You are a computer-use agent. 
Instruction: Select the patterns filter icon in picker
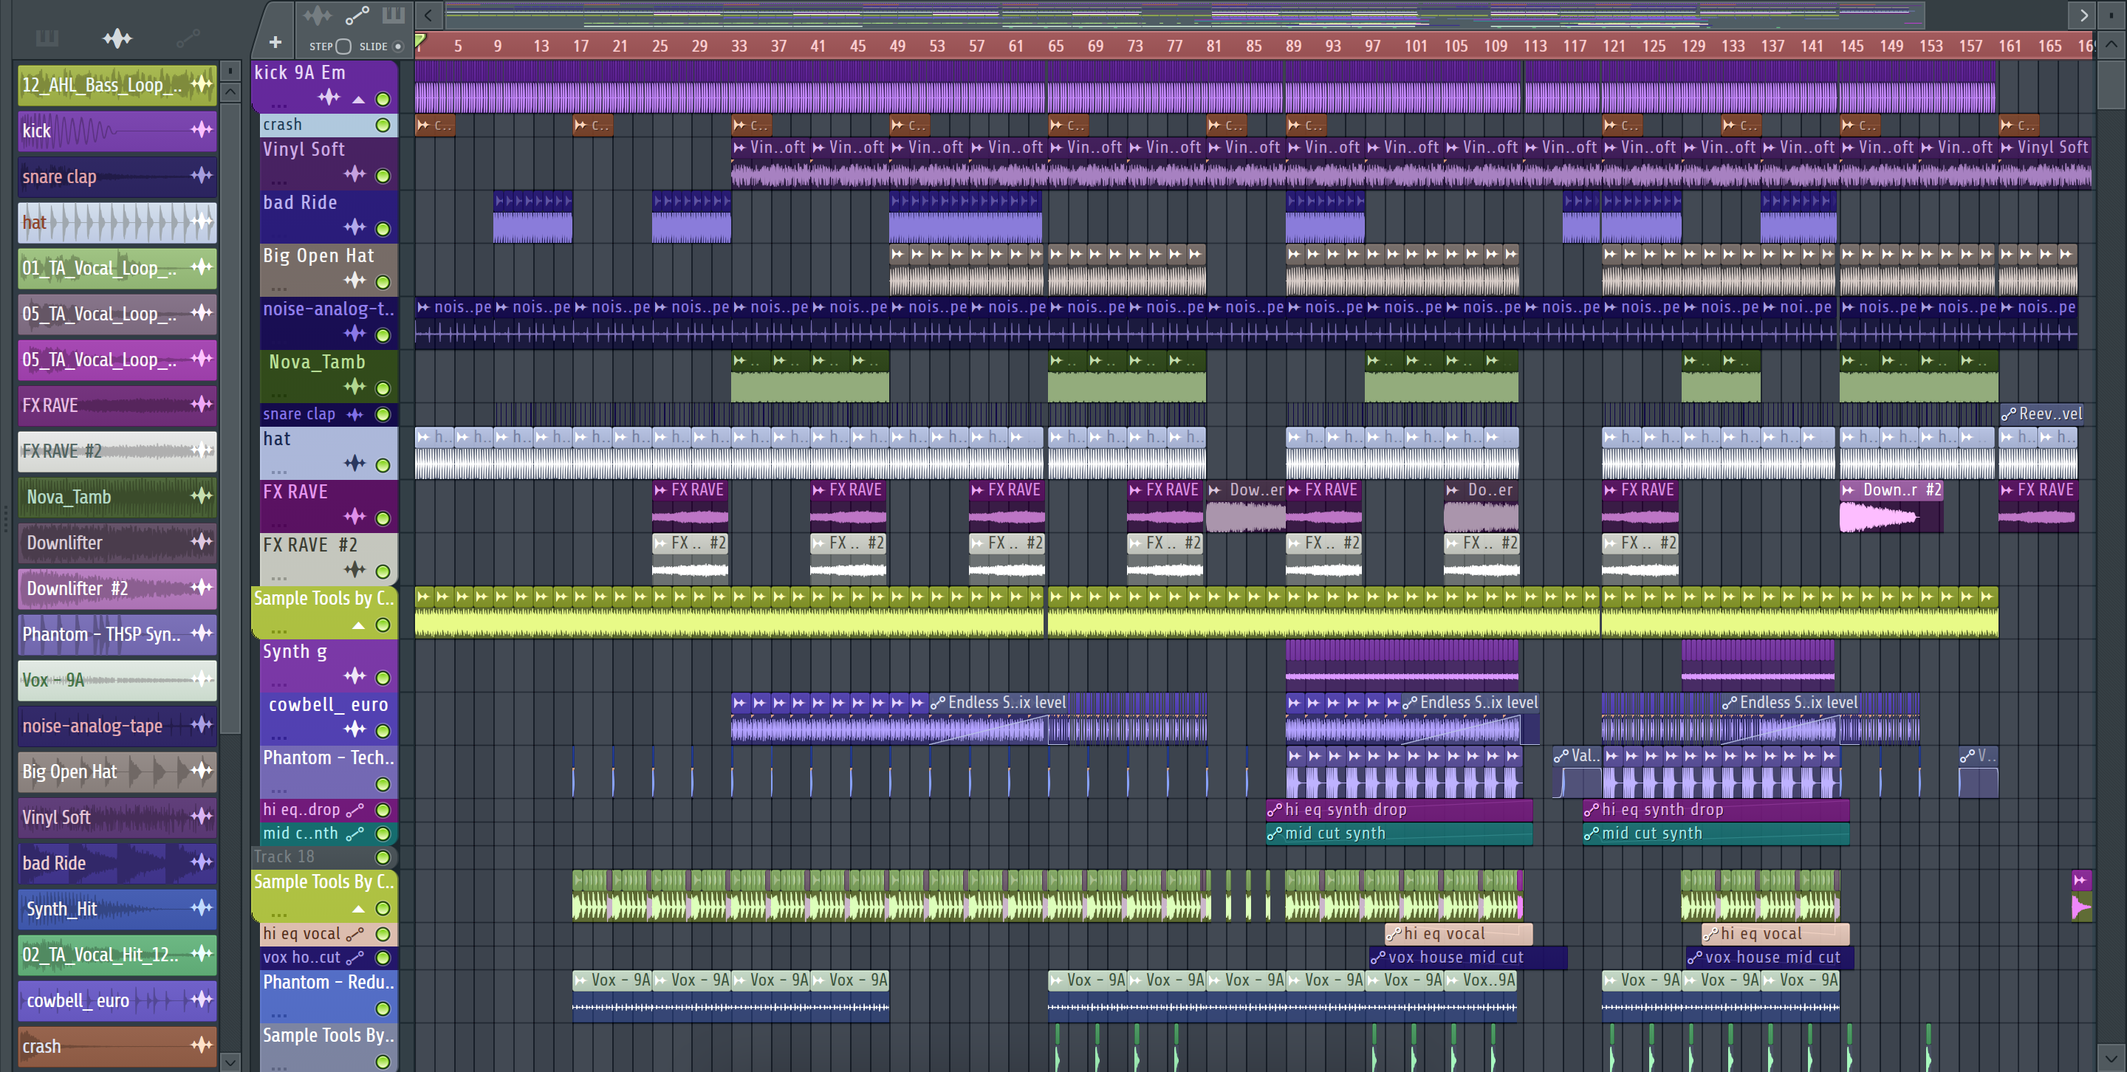(x=47, y=38)
